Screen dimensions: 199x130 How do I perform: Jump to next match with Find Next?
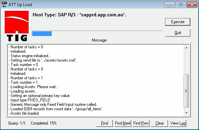tap(123, 123)
